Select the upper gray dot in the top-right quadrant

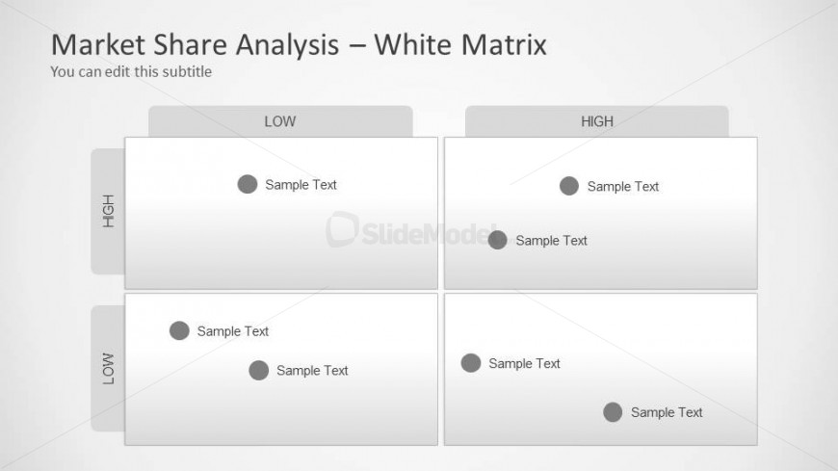click(569, 186)
